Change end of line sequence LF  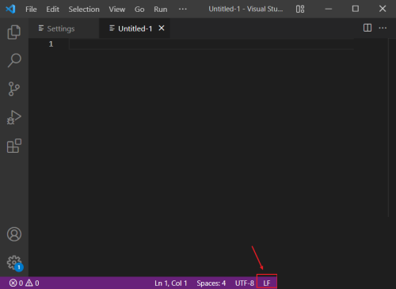point(267,283)
